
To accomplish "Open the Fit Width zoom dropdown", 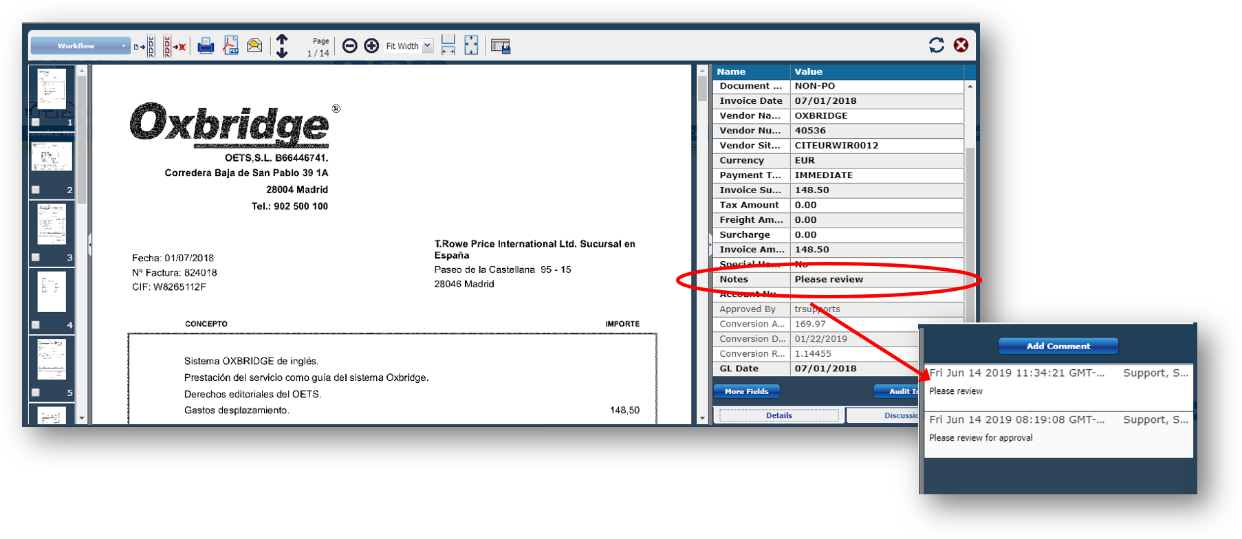I will tap(408, 46).
